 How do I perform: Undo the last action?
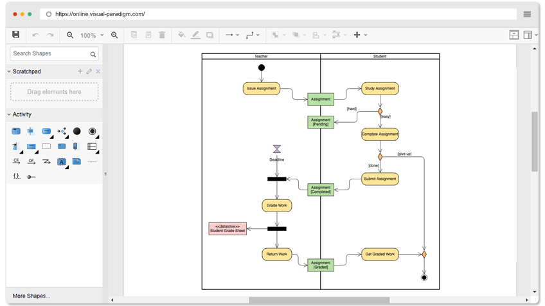click(35, 35)
